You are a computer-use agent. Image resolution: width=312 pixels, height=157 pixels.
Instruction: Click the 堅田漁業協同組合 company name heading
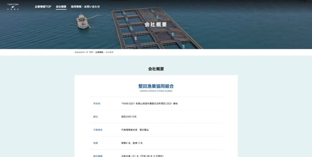click(x=156, y=86)
